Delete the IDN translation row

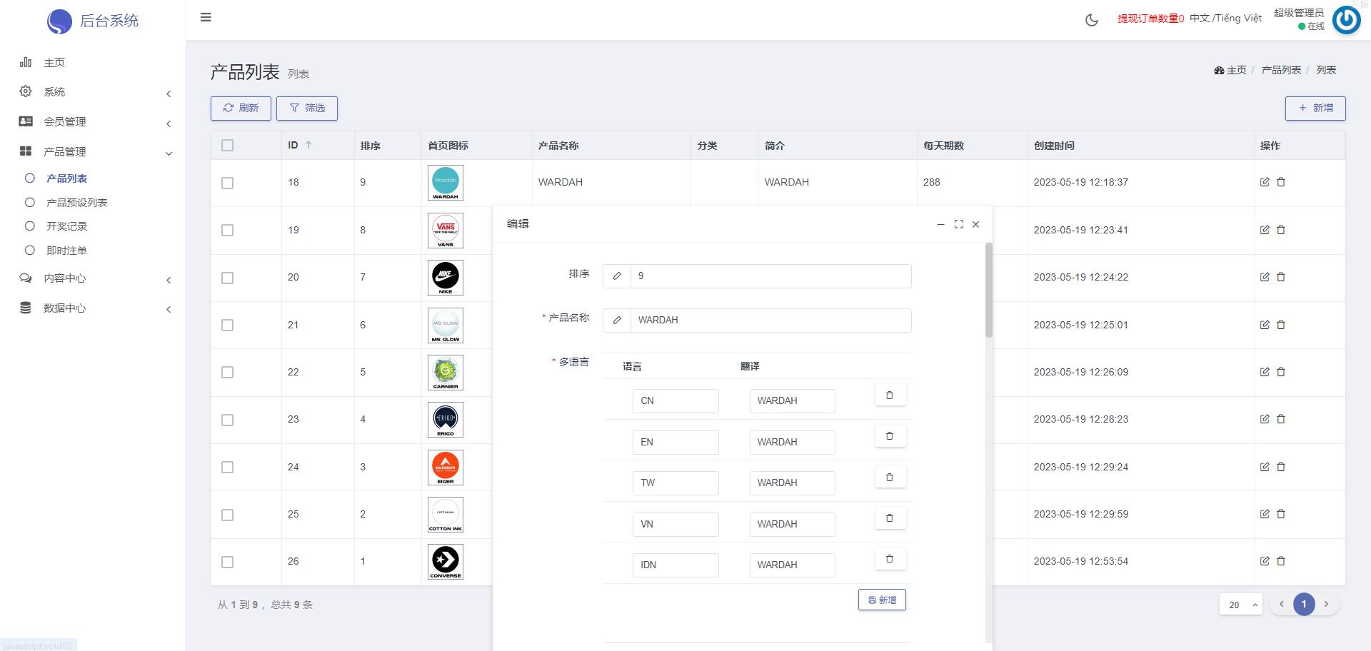click(890, 559)
